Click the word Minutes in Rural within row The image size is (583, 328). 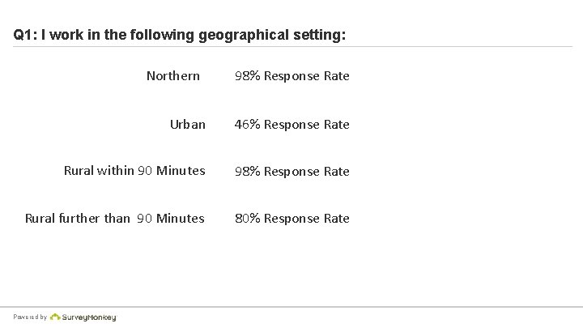point(181,171)
